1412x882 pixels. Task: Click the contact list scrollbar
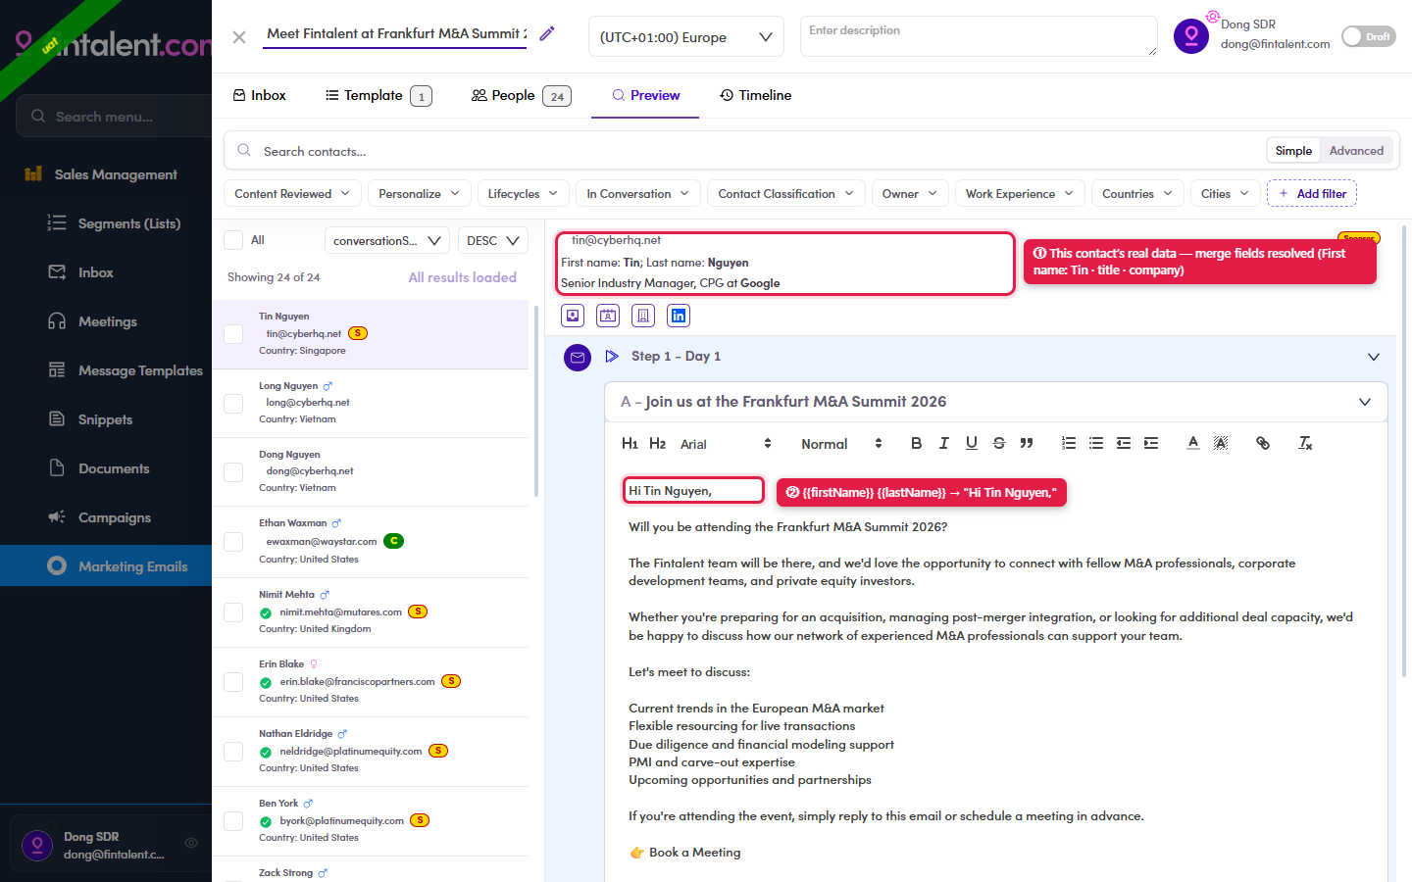pos(536,402)
